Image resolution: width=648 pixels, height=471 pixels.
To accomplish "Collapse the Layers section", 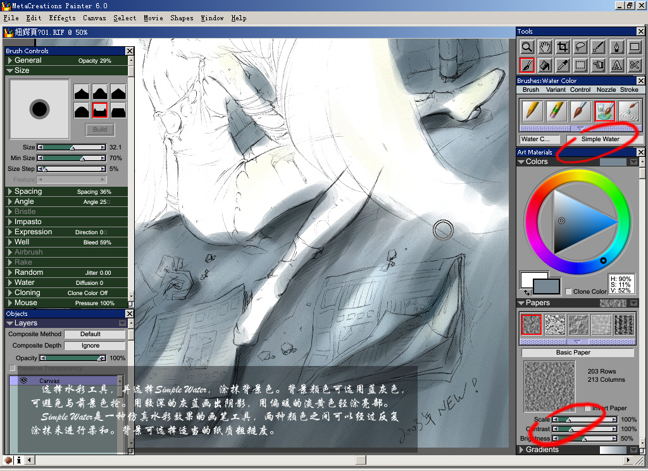I will pyautogui.click(x=9, y=323).
